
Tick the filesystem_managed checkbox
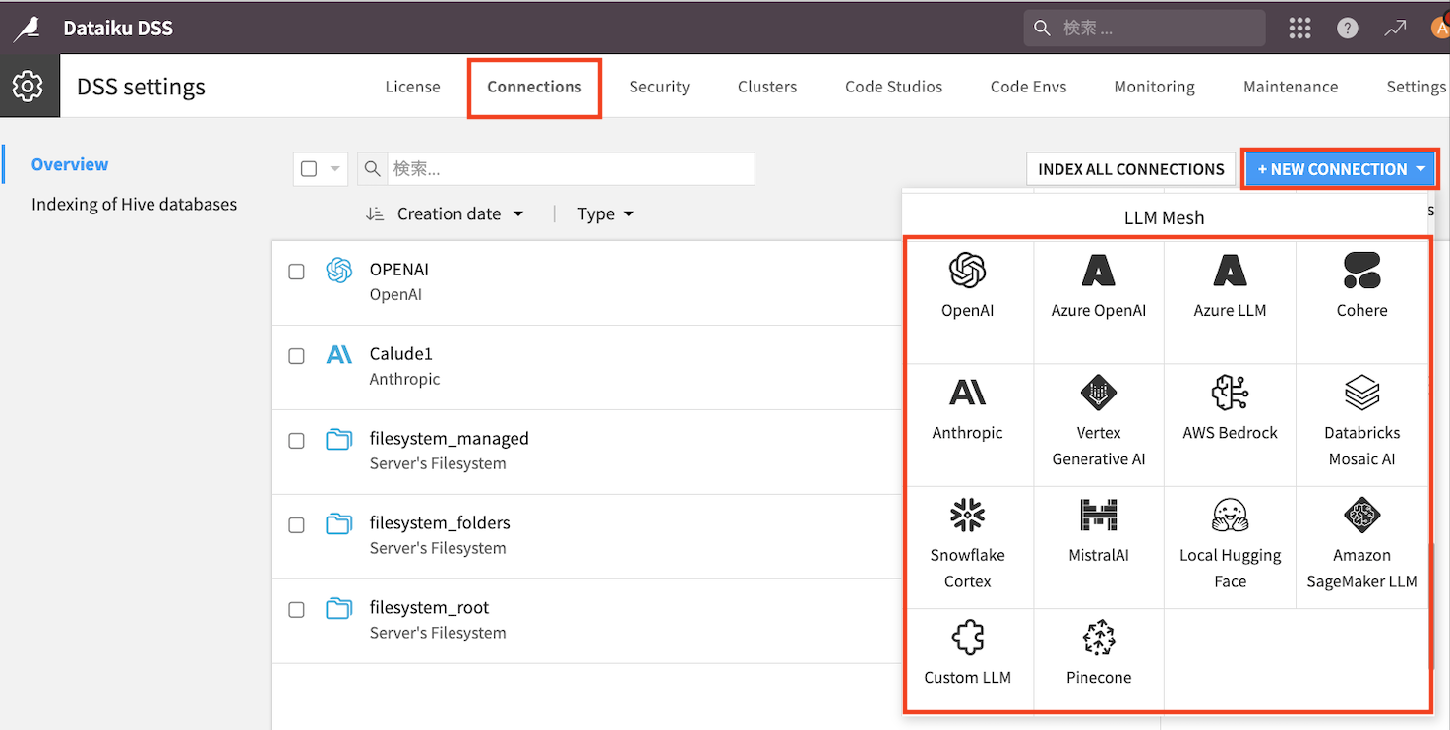click(x=296, y=441)
